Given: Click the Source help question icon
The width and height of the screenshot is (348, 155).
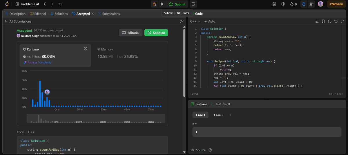Looking at the screenshot, I should click(210, 150).
